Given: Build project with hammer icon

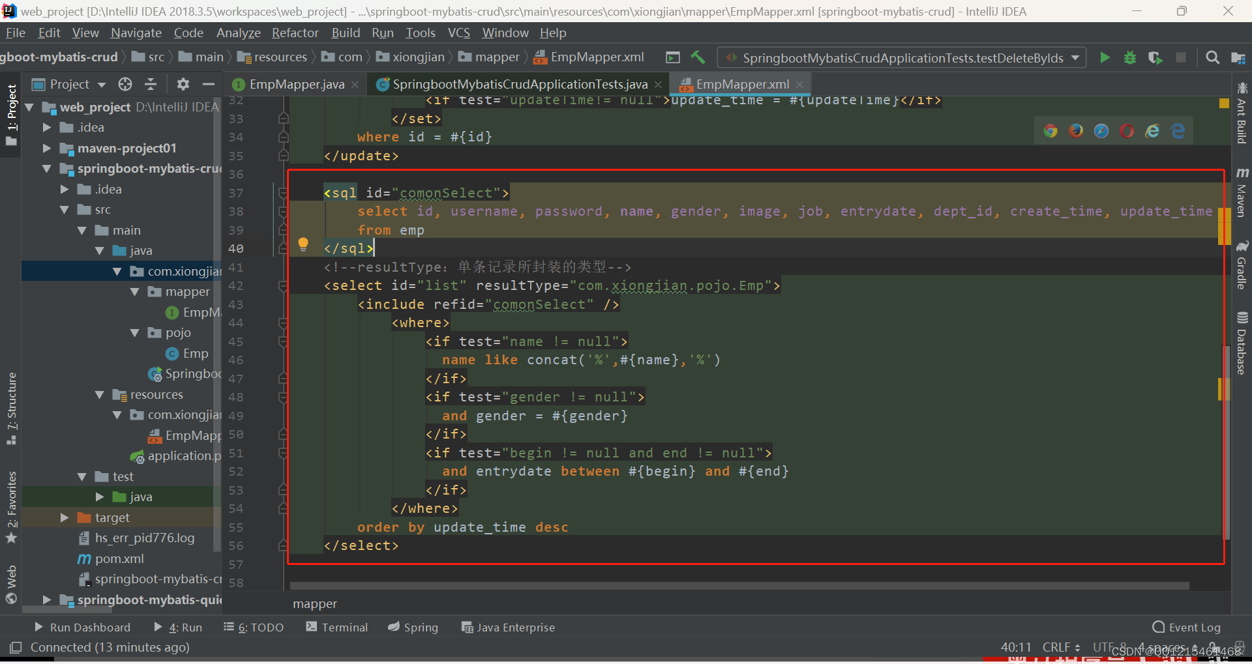Looking at the screenshot, I should pyautogui.click(x=698, y=57).
